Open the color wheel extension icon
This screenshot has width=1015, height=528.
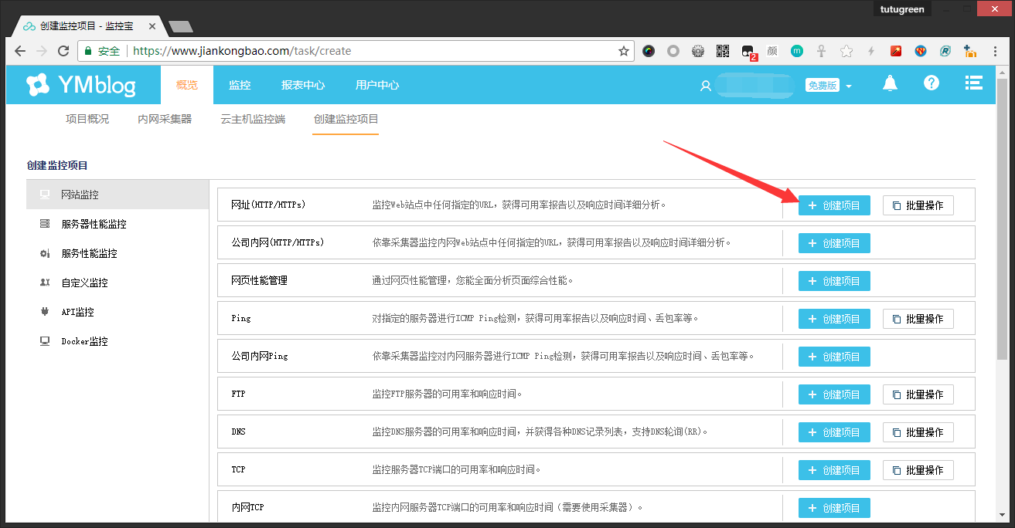[649, 51]
